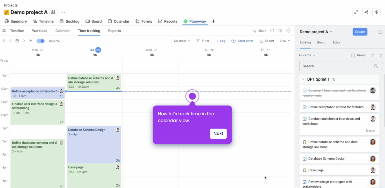Click the lightning bolt automation icon
Screen dimensions: 385x188
[377, 12]
